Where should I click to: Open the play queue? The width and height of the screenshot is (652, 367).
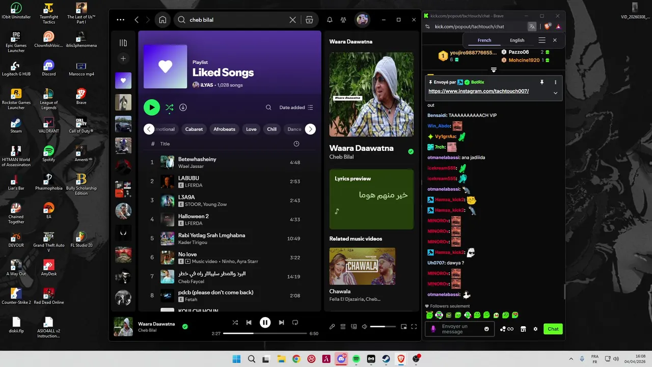click(x=343, y=327)
